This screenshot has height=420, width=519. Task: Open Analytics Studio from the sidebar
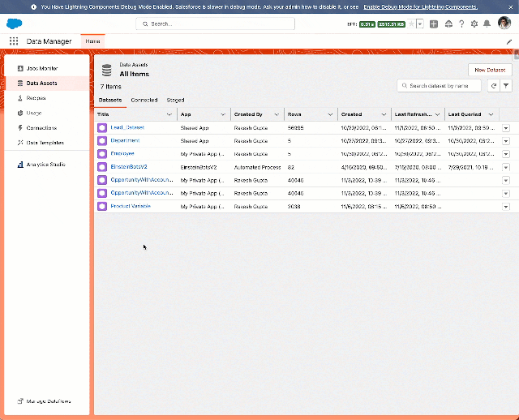tap(45, 165)
